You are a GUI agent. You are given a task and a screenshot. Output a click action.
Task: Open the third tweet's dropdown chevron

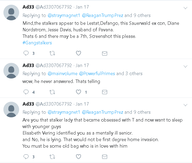tap(185, 105)
